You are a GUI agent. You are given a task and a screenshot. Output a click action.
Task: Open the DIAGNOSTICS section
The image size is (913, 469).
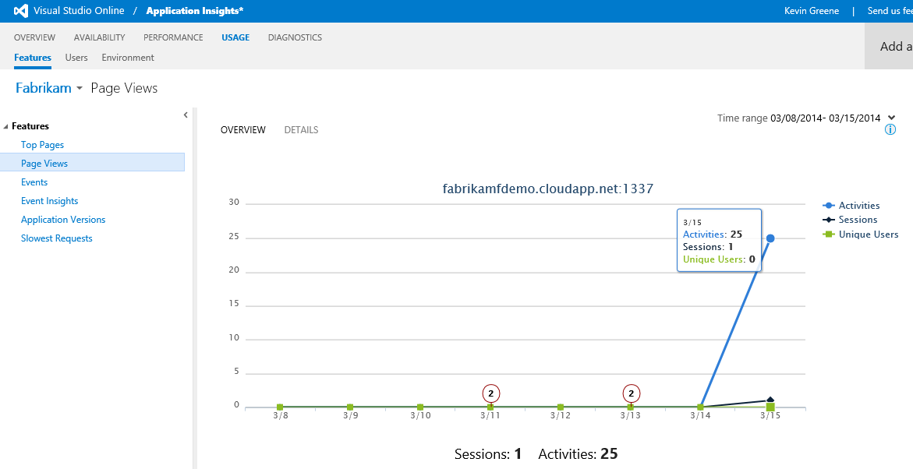(x=295, y=37)
